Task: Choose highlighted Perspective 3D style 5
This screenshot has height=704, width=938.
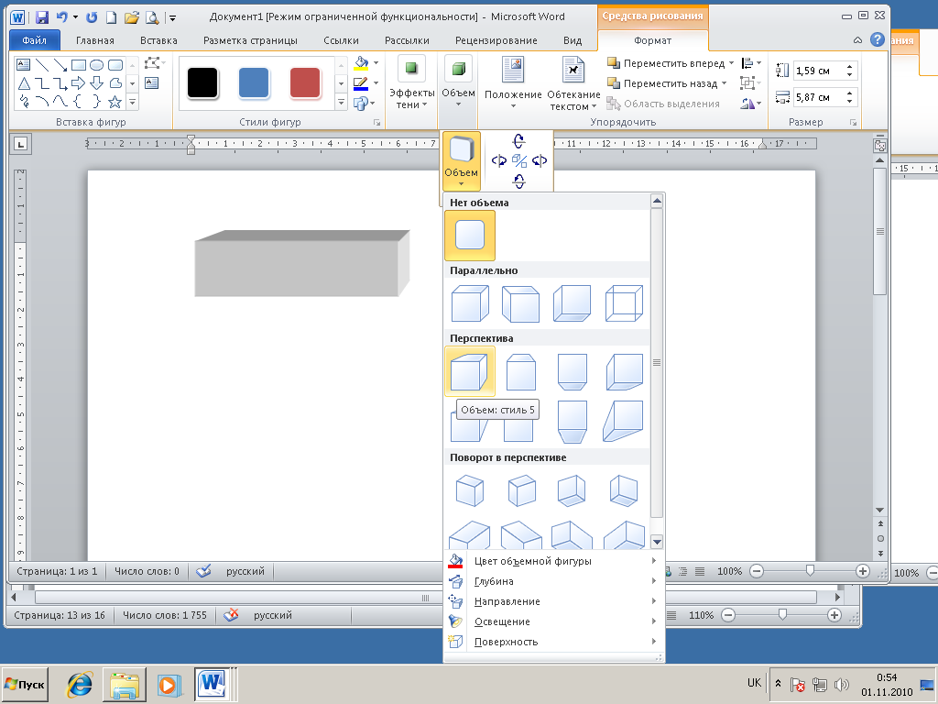Action: [x=470, y=371]
